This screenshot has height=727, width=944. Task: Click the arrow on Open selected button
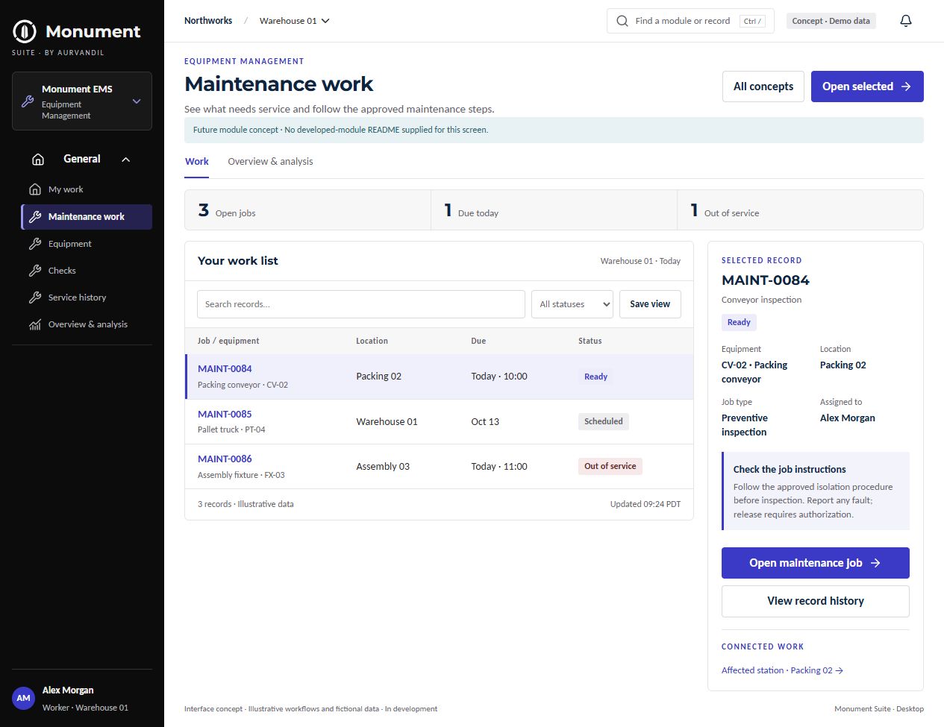906,86
